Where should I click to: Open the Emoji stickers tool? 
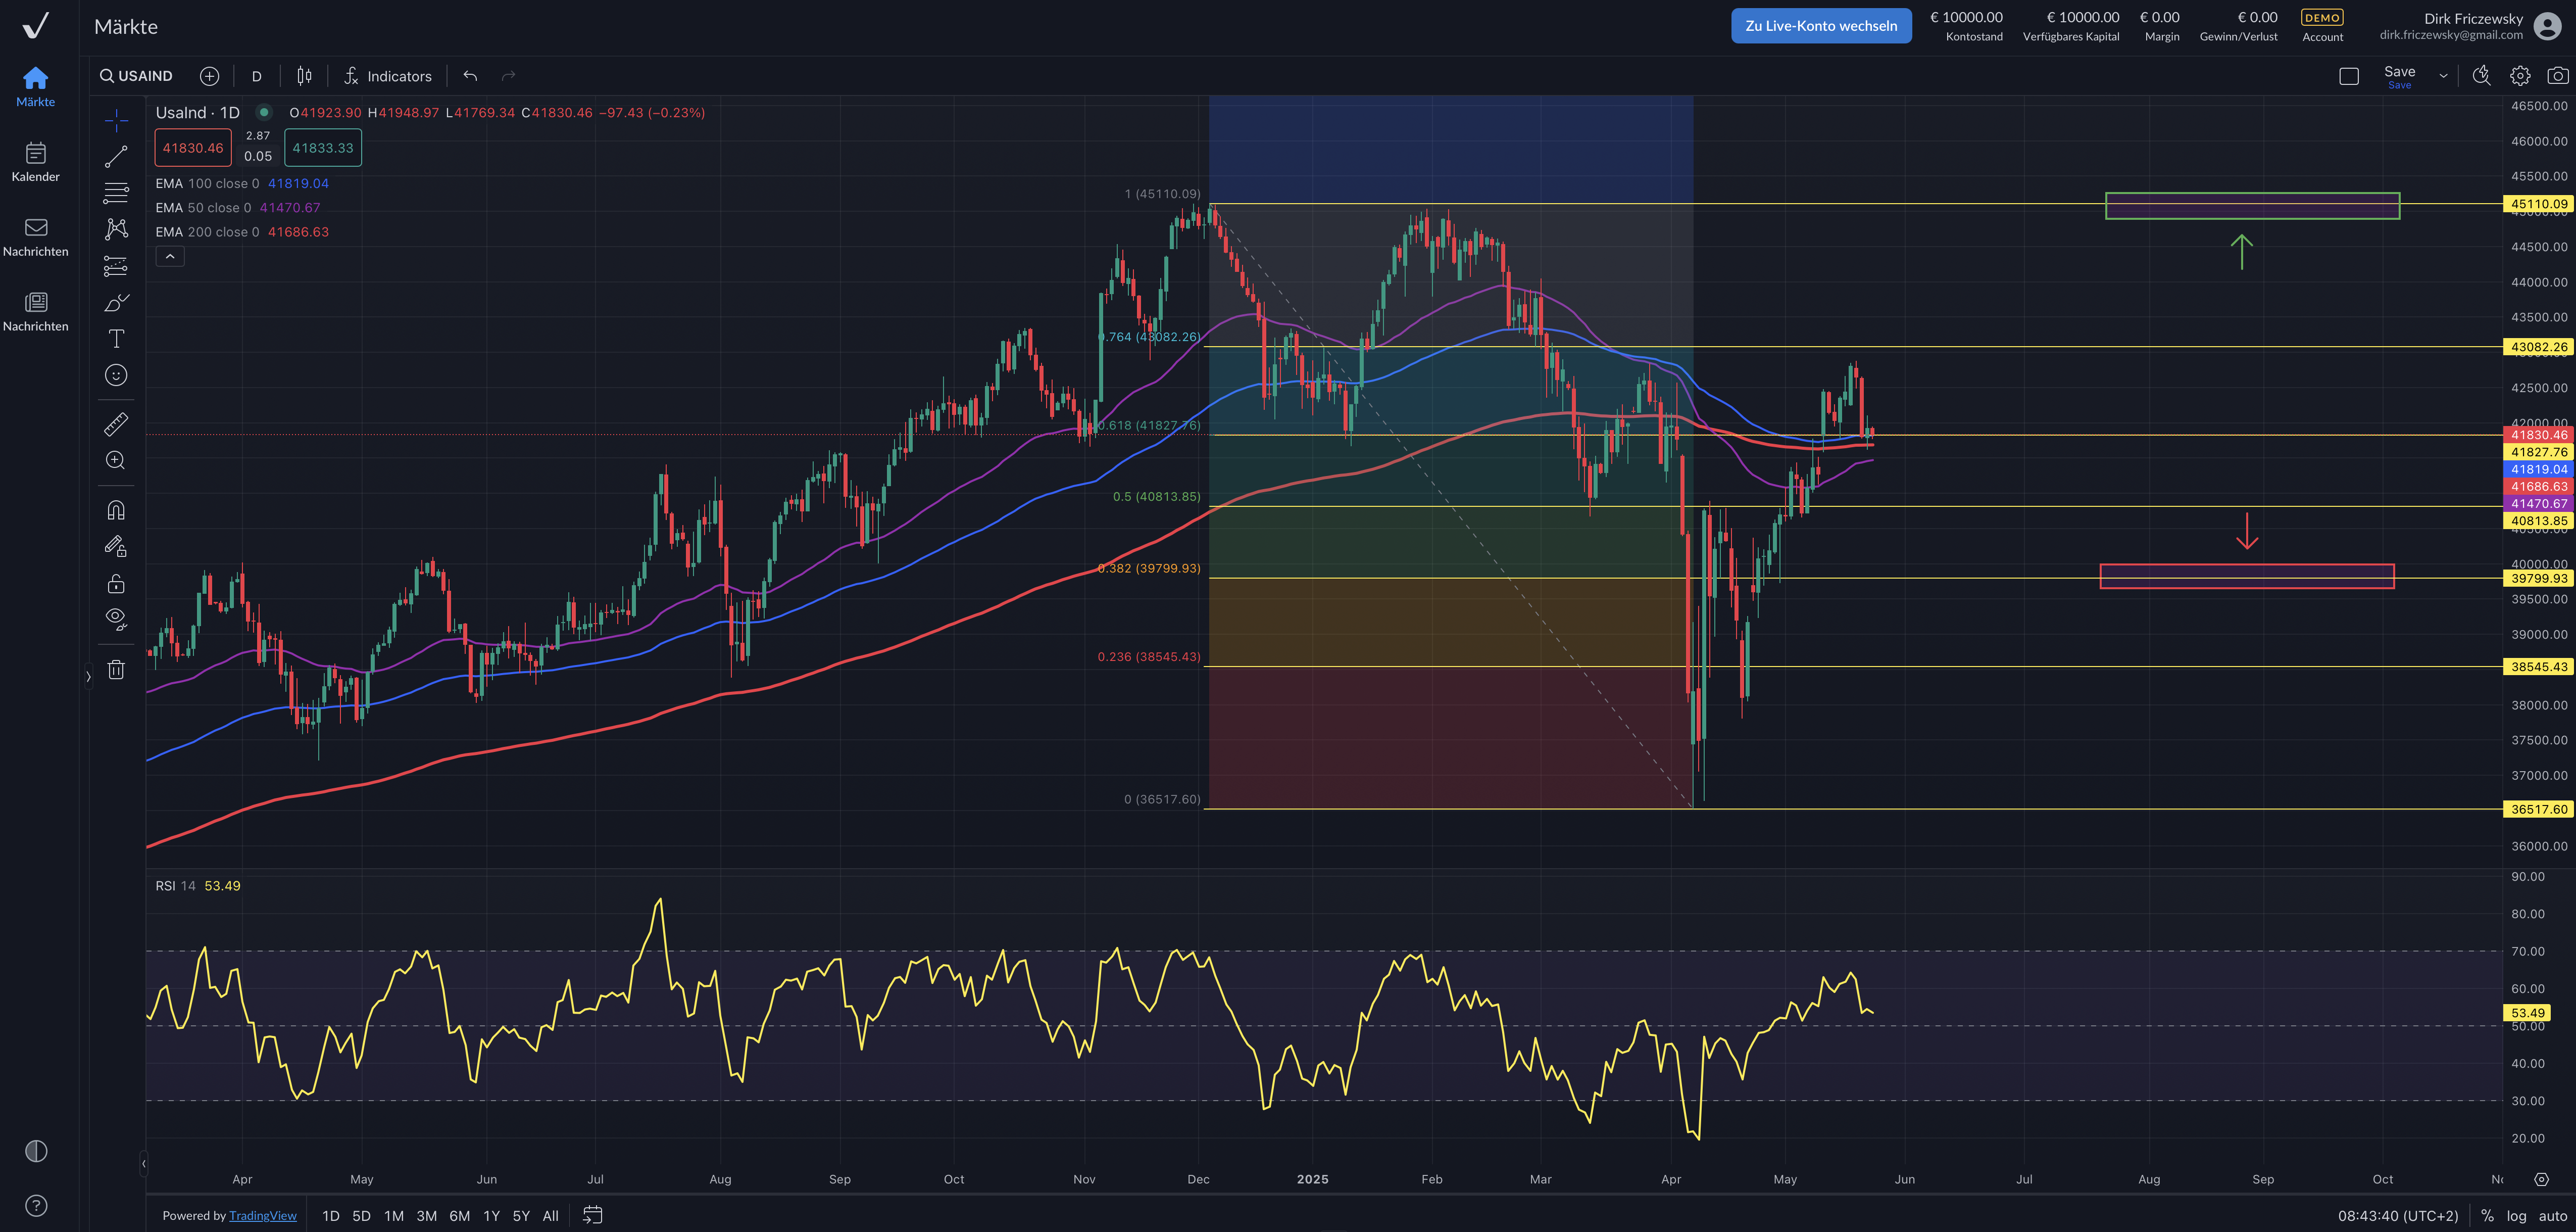[116, 375]
